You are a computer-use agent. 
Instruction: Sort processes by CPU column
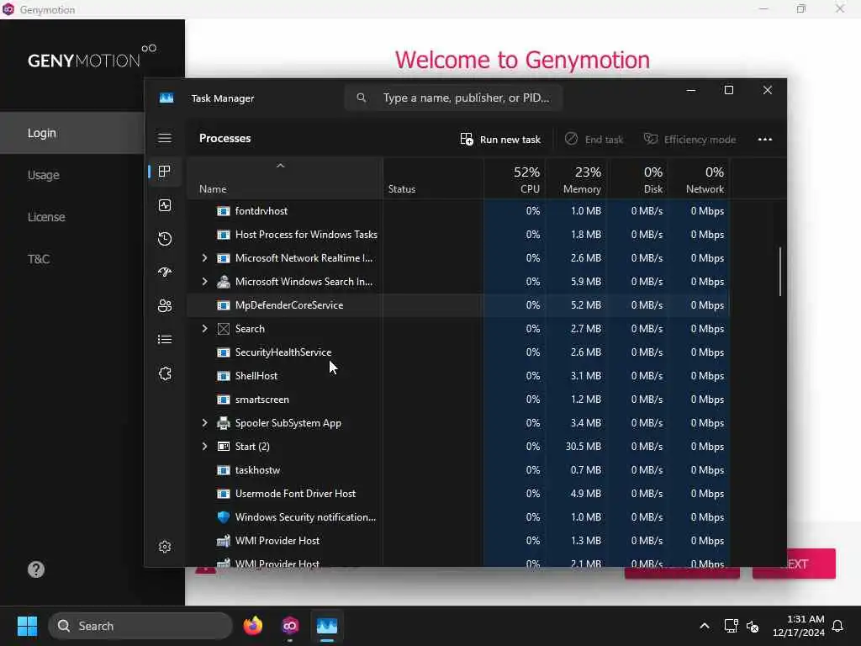515,178
